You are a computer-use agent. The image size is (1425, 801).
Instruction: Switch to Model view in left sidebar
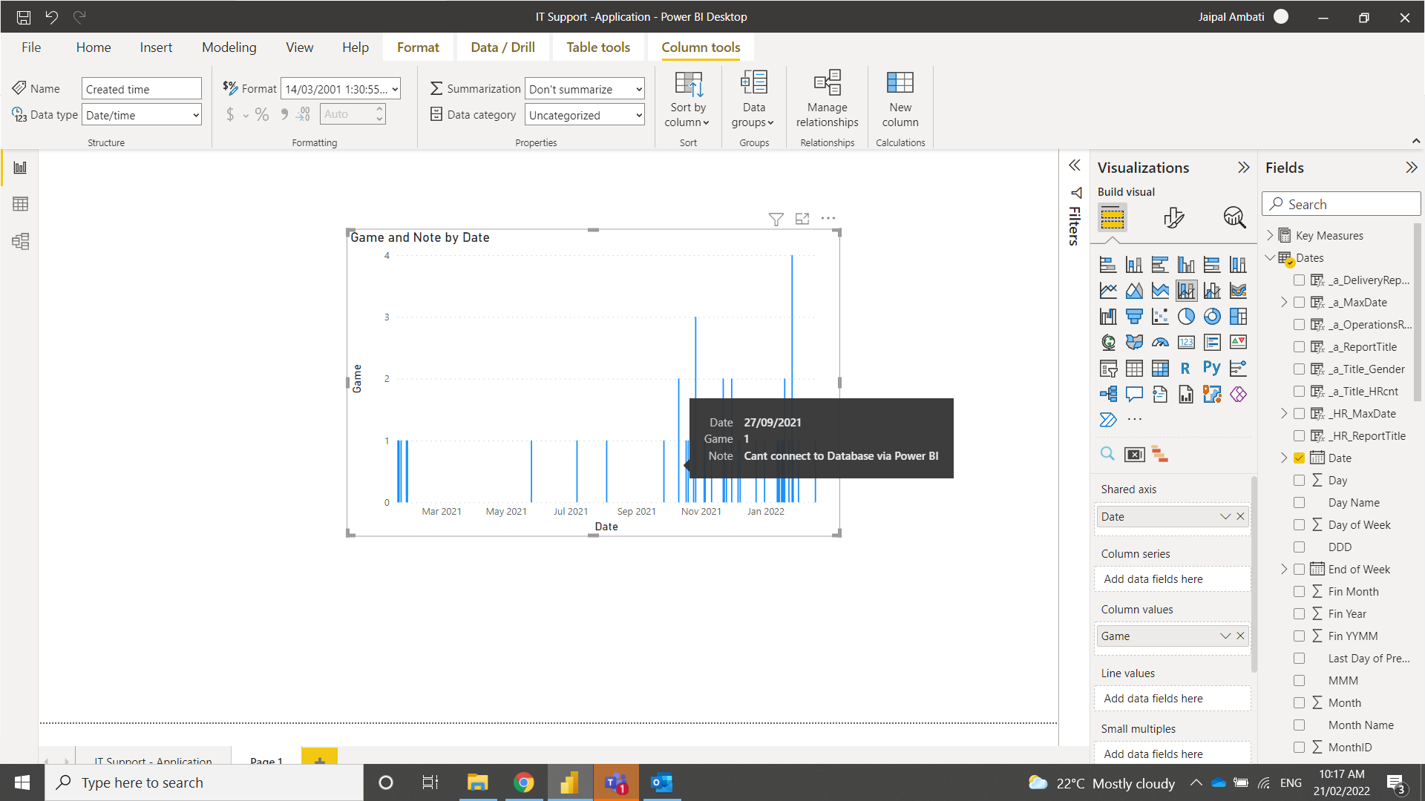tap(20, 241)
